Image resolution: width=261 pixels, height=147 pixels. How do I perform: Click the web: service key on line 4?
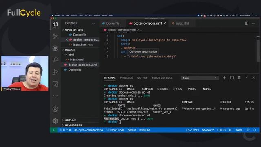coord(121,36)
